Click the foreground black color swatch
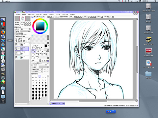158x118 pixels. click(x=46, y=46)
